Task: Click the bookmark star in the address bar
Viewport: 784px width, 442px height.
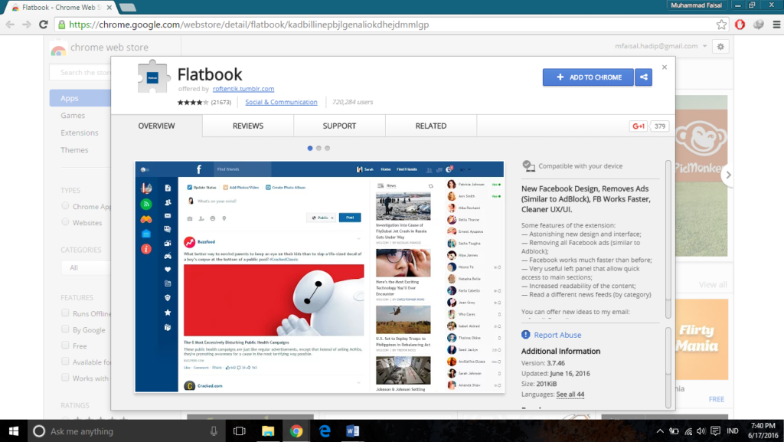Action: point(720,25)
